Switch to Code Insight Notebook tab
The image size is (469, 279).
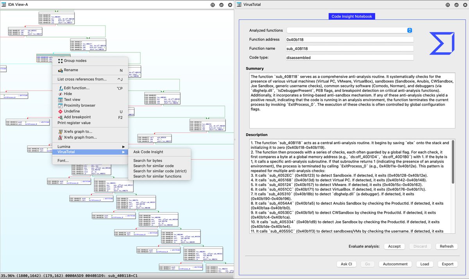352,16
